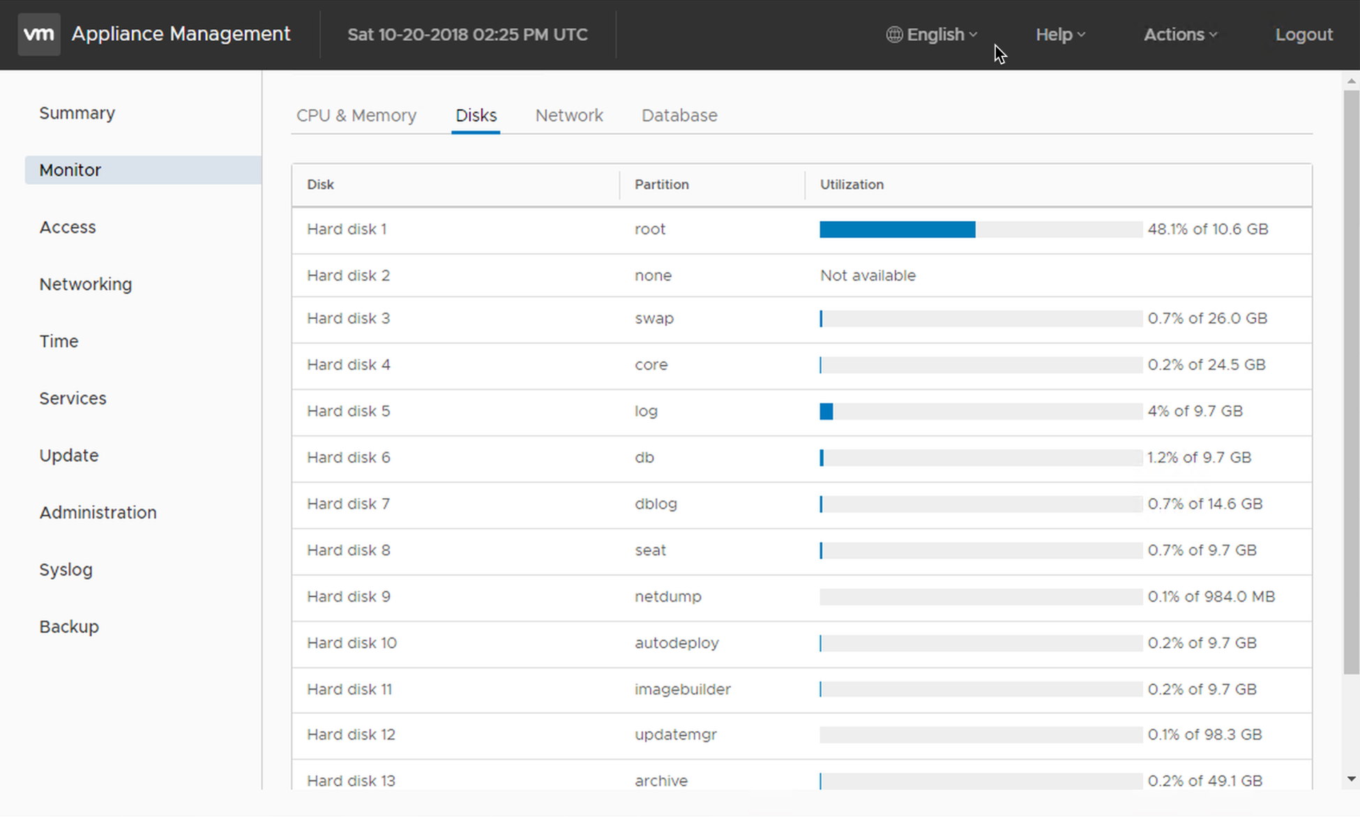Click the Hard disk 10 row label
Viewport: 1360px width, 817px height.
point(352,643)
